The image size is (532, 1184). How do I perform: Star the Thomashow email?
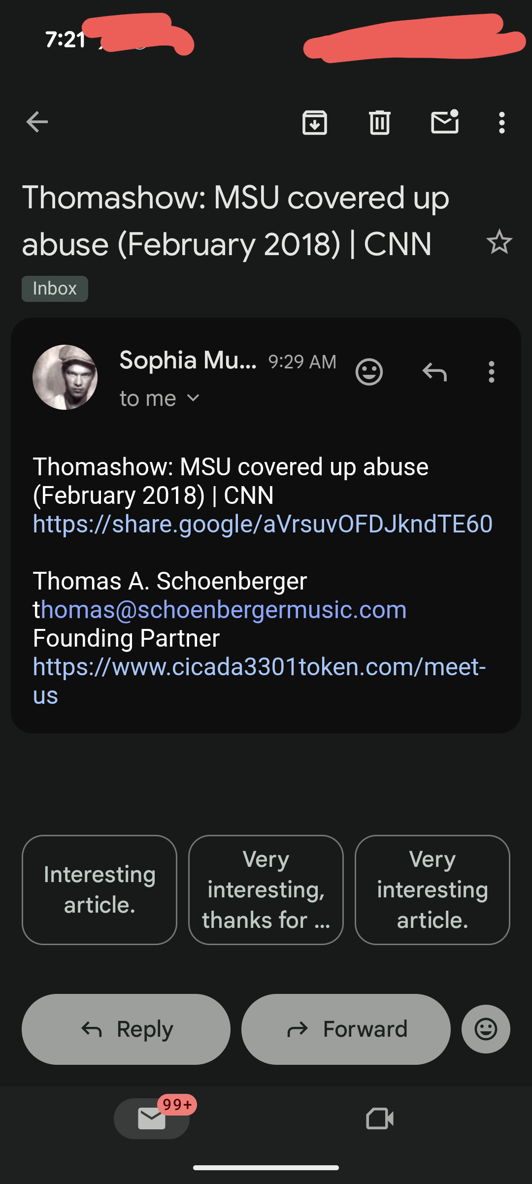pos(499,242)
